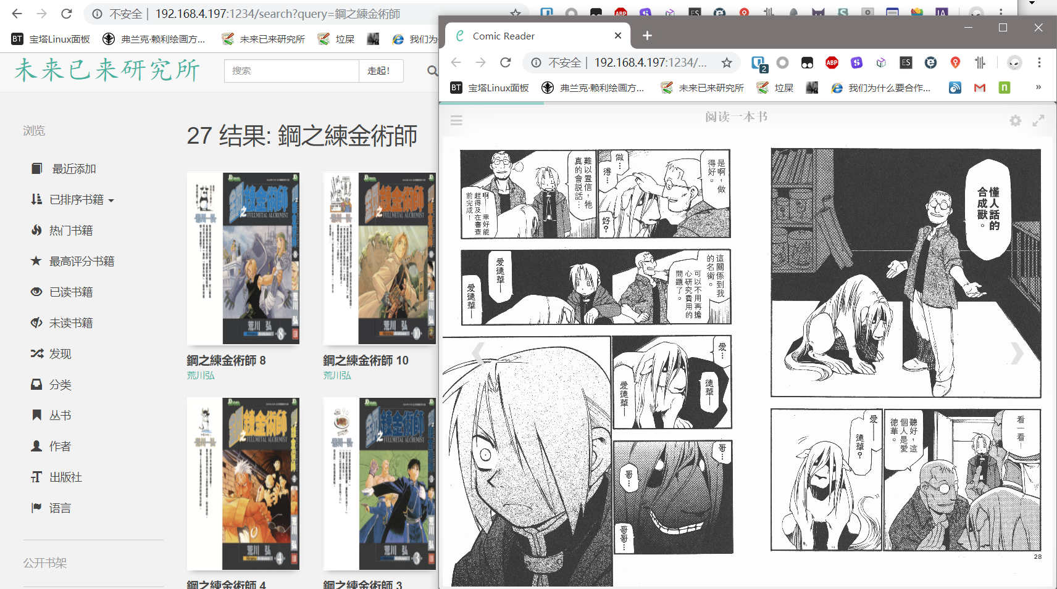Open author 荒川弘 under volume 10
Image resolution: width=1057 pixels, height=589 pixels.
point(337,375)
